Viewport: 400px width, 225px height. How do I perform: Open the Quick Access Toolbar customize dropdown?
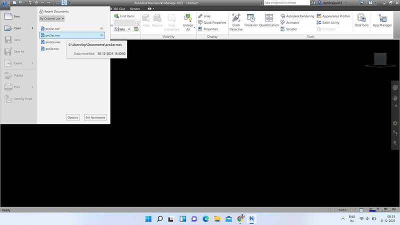pyautogui.click(x=69, y=2)
